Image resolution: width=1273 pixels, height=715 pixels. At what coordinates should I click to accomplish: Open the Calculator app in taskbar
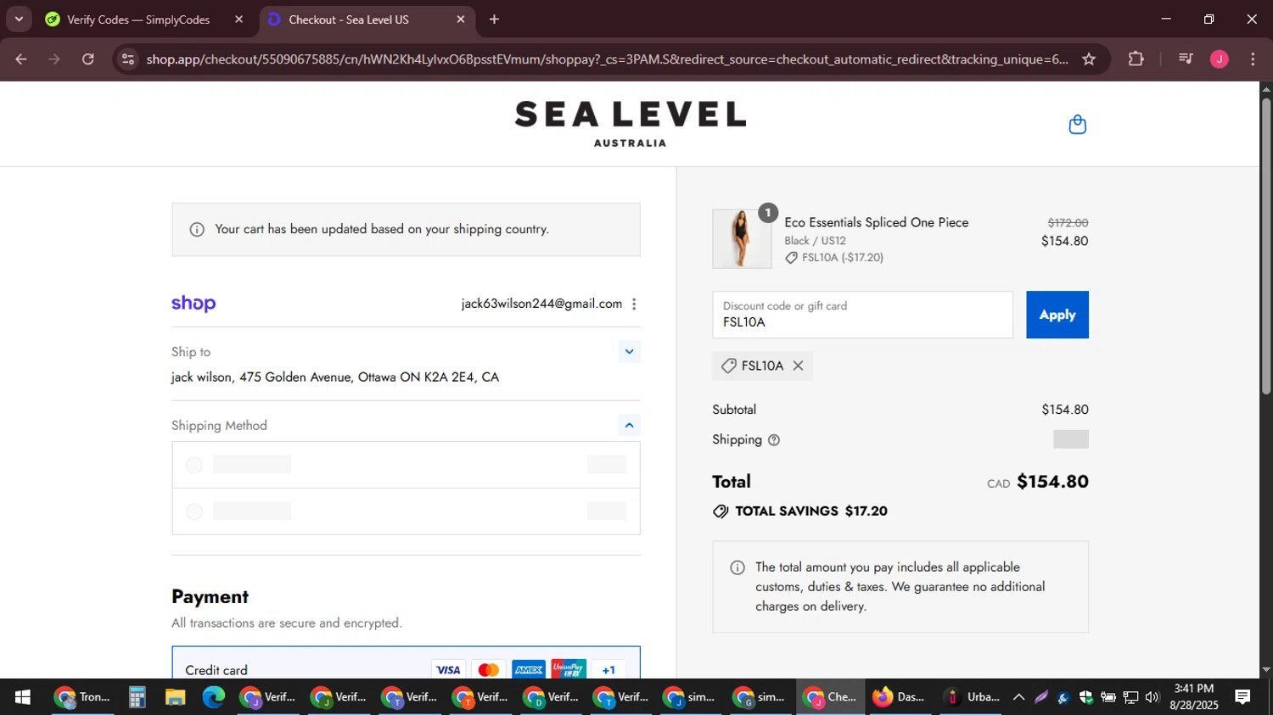click(x=137, y=697)
